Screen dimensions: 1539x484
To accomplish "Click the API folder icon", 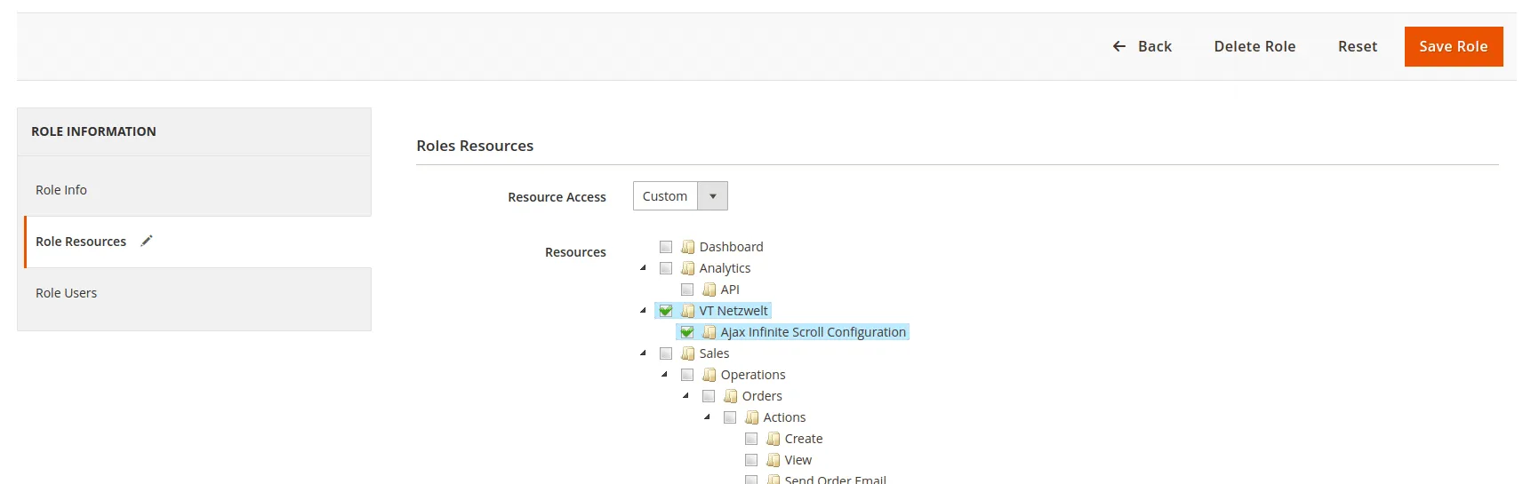I will pos(709,290).
